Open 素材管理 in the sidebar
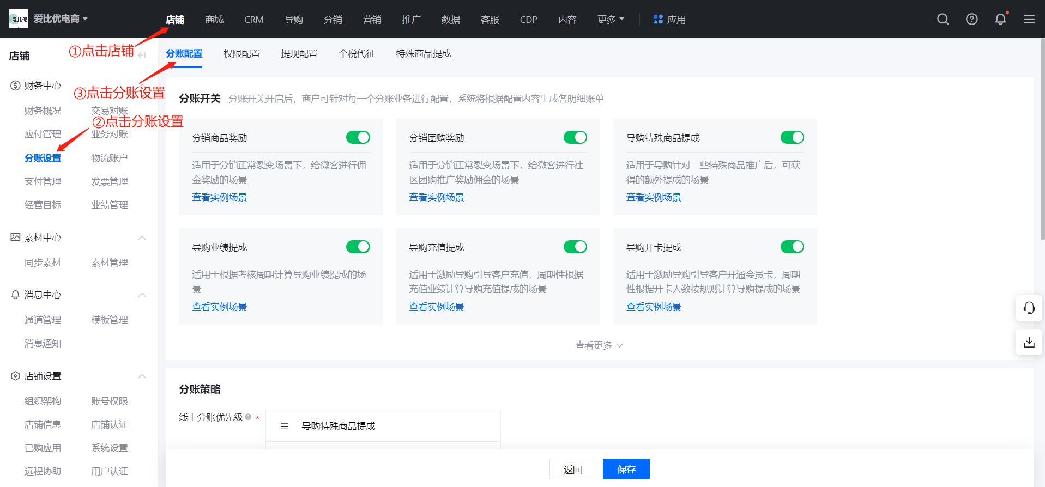 coord(110,263)
